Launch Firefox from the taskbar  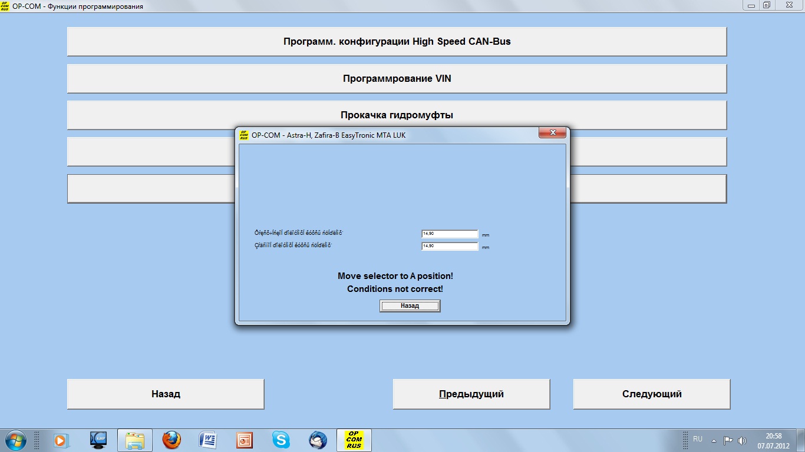pos(171,440)
